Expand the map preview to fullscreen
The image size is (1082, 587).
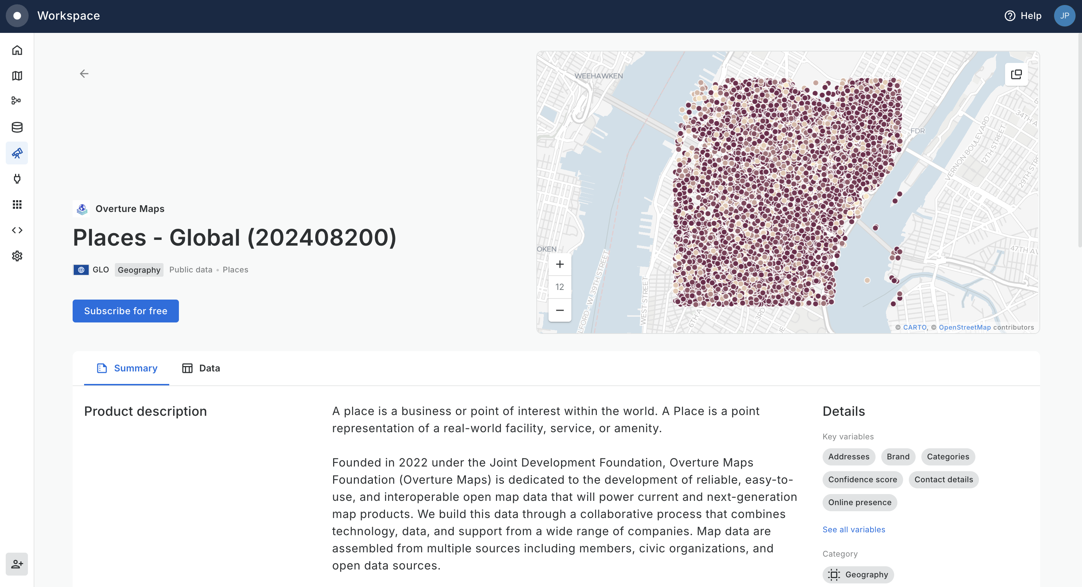[1016, 75]
